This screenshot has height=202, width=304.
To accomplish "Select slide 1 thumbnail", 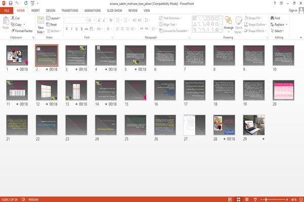I will (x=17, y=55).
